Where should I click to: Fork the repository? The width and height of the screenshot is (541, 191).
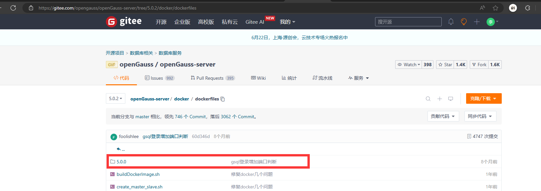pos(479,65)
